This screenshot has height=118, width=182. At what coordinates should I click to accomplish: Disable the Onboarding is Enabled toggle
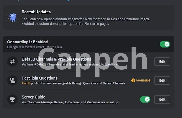coord(165,44)
